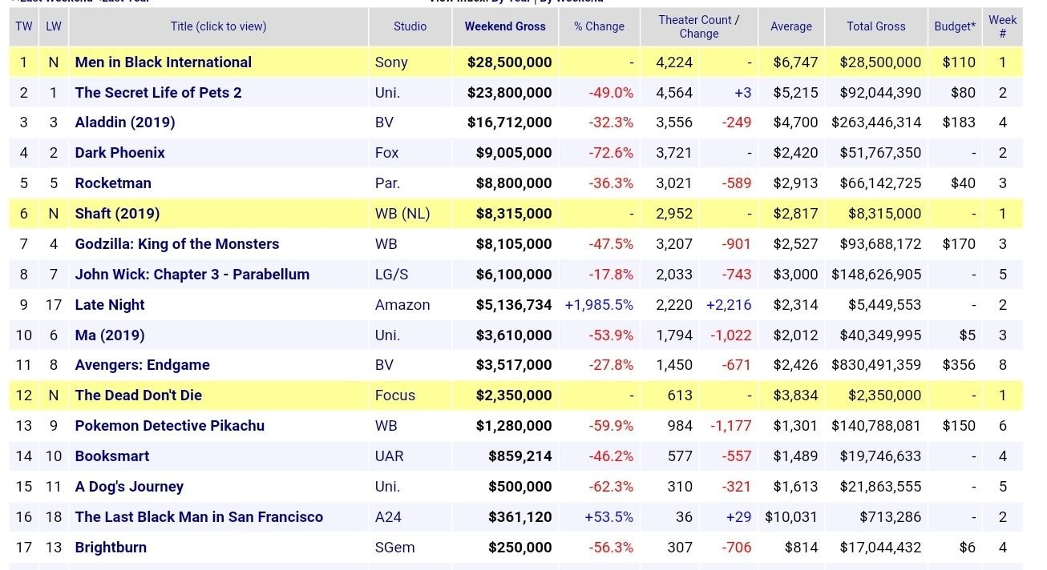Sort by Studio column header

pyautogui.click(x=410, y=26)
